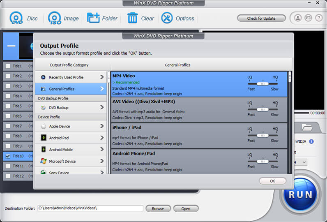Collapse title list with minus button
Screen dimensions: 327x222
click(11, 46)
